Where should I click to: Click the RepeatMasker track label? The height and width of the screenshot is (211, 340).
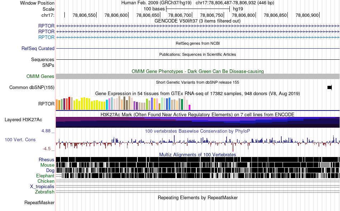click(39, 203)
